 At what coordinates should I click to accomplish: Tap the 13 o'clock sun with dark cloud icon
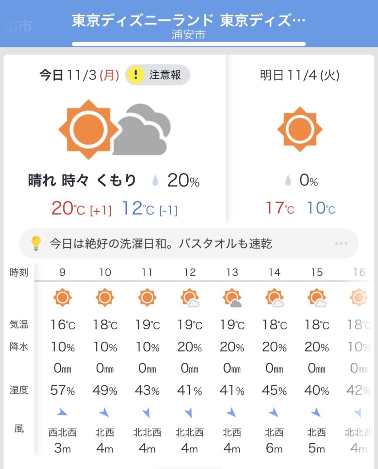click(232, 298)
